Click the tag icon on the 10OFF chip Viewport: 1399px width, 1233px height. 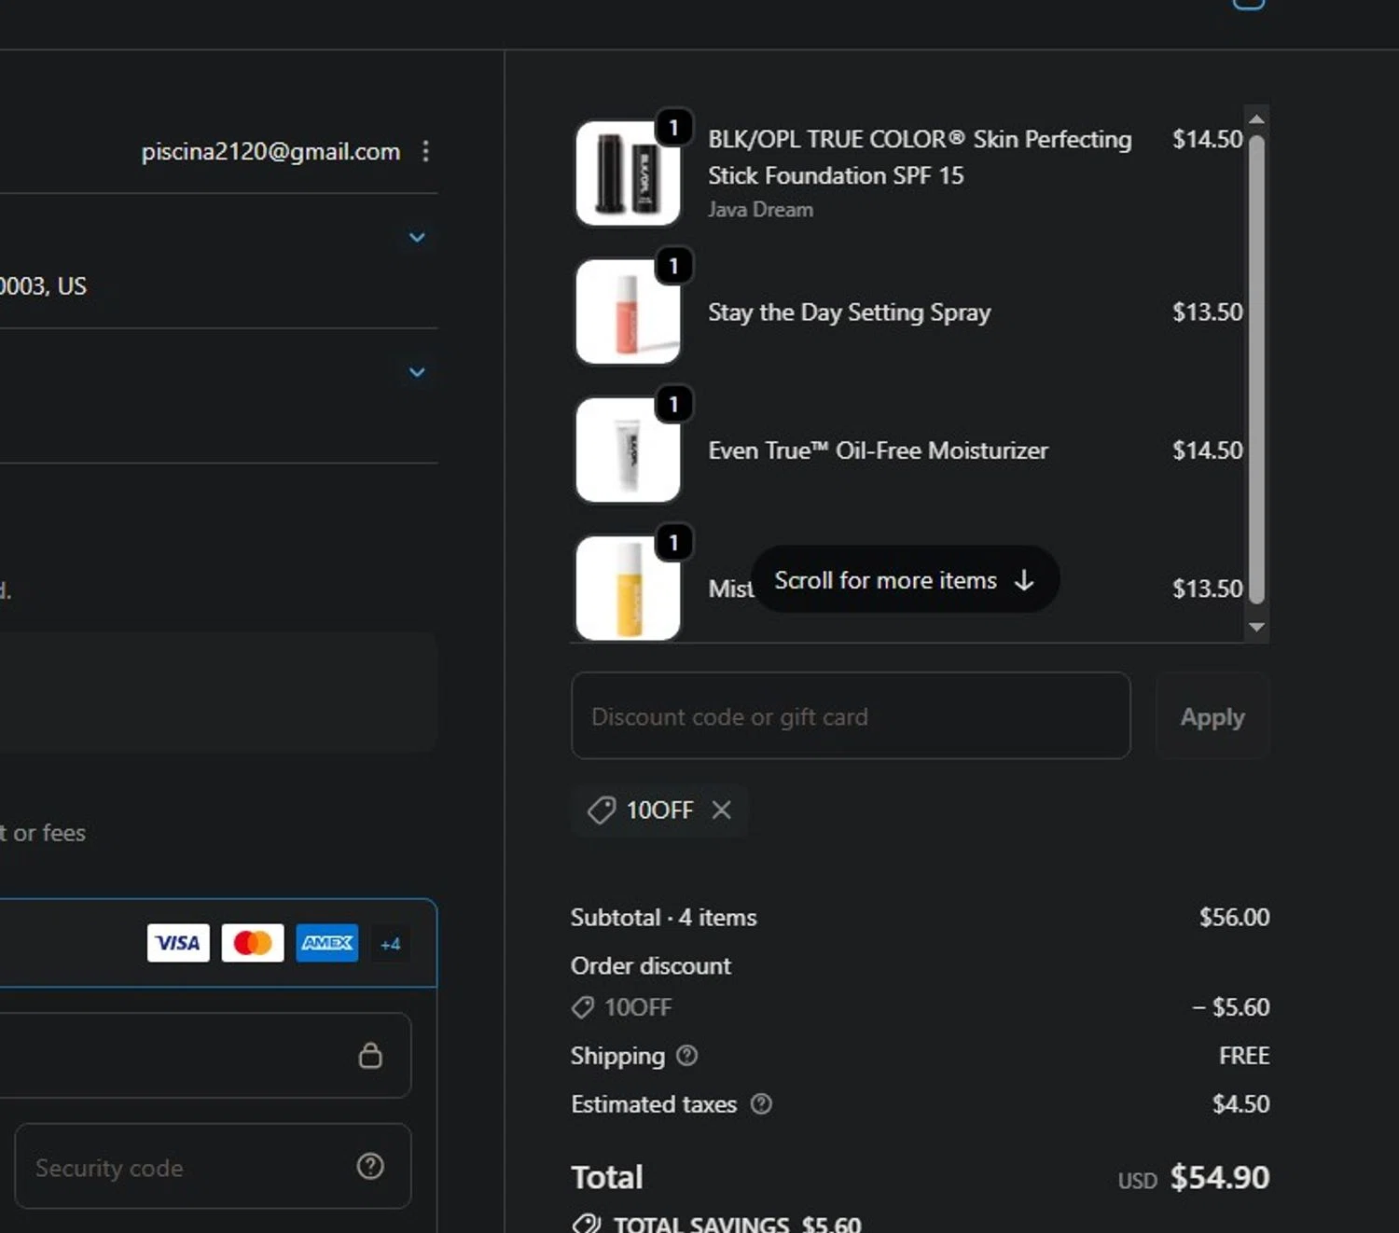[602, 810]
